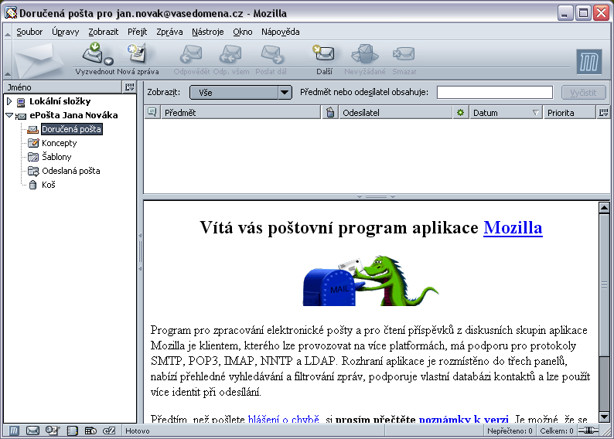Click the message pane scrollbar thumb
Screen dimensions: 614x439
click(604, 286)
